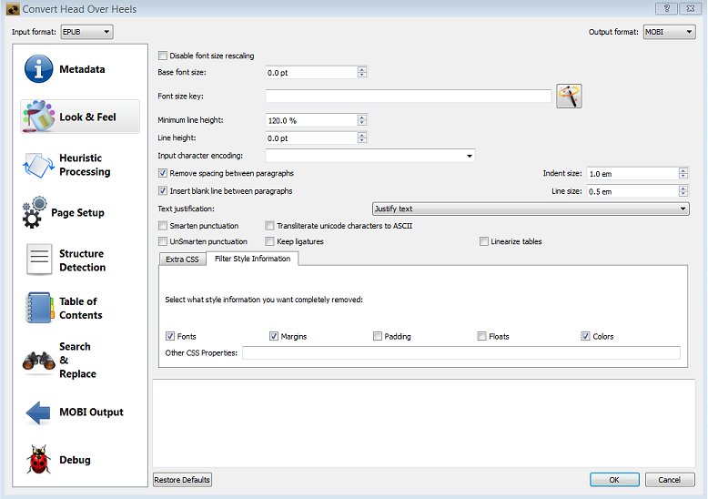
Task: Click the Minimum line height value field
Action: [311, 120]
